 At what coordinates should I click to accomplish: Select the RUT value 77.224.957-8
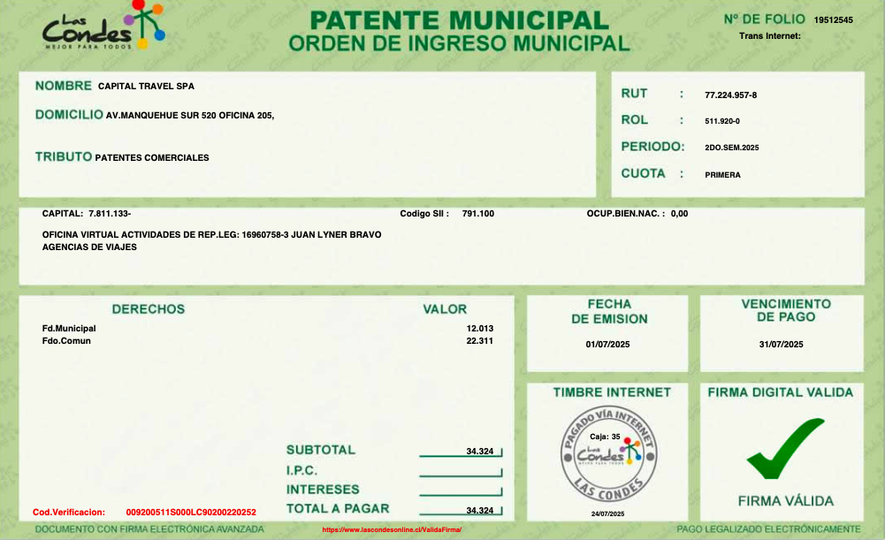730,95
